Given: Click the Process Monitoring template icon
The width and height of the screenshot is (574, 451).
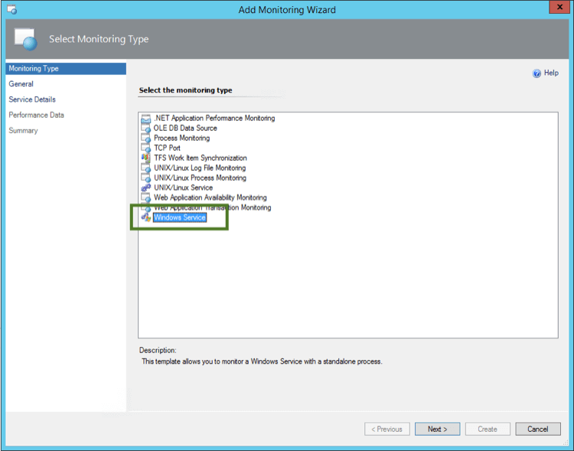Looking at the screenshot, I should [x=145, y=138].
